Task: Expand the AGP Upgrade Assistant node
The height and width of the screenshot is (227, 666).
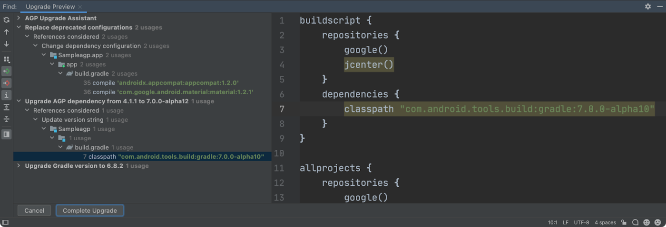Action: 19,18
